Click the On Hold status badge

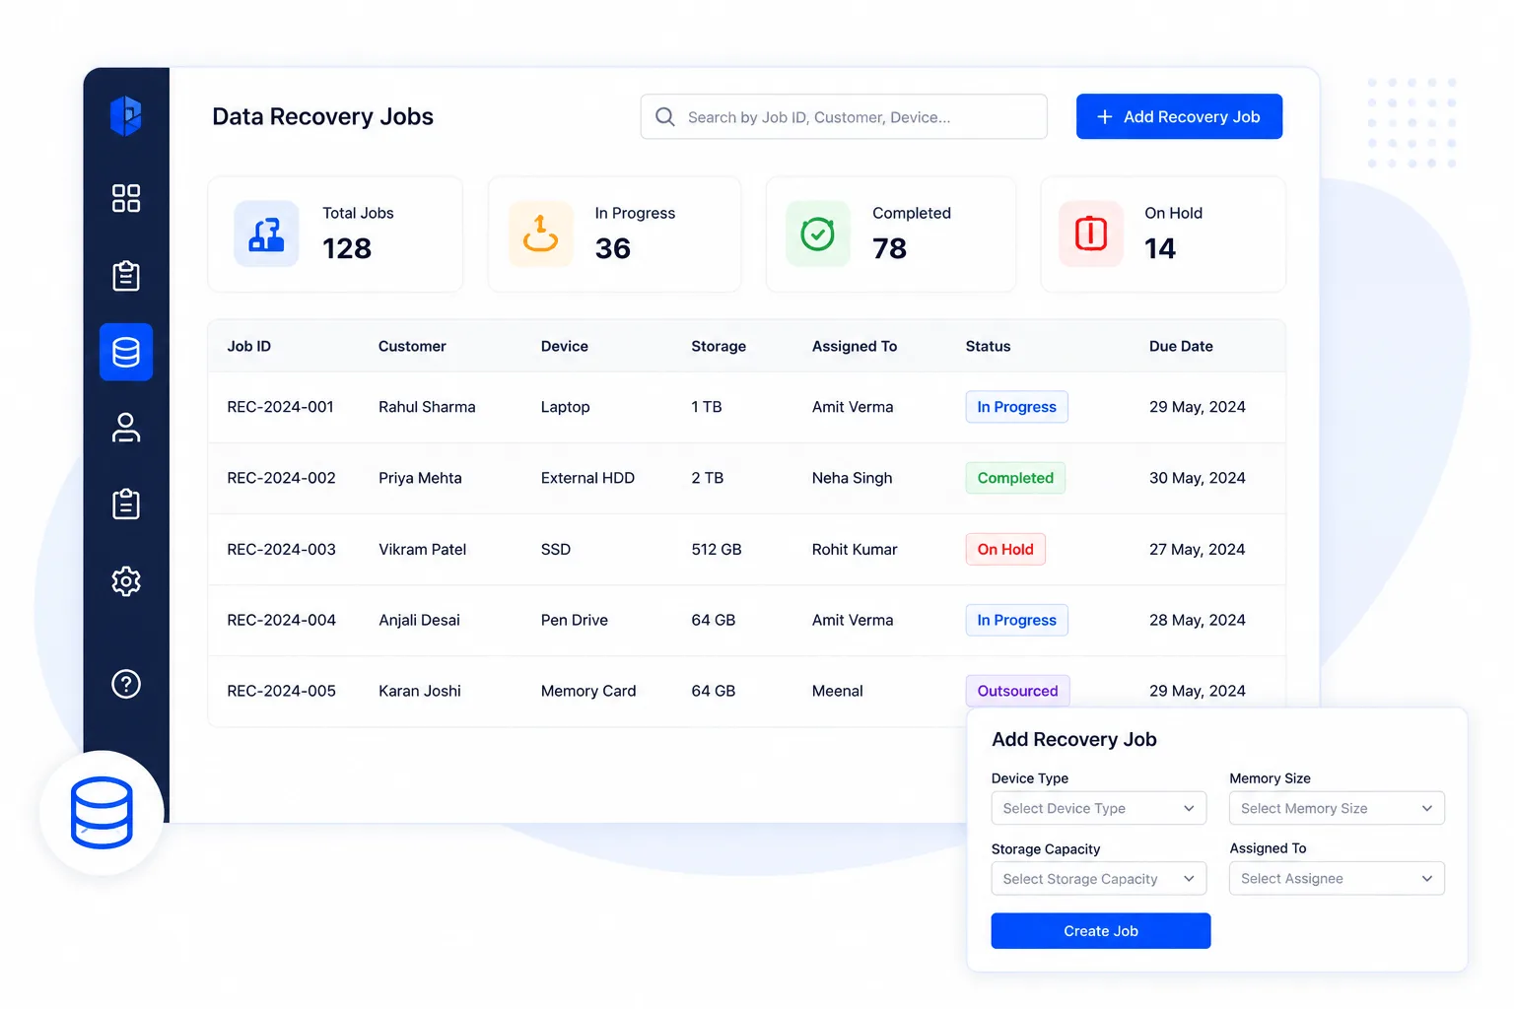(1005, 549)
